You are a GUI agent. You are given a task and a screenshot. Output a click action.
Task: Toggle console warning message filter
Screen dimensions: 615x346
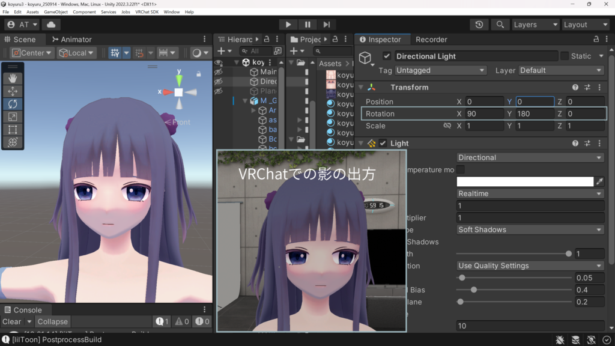[x=182, y=321]
